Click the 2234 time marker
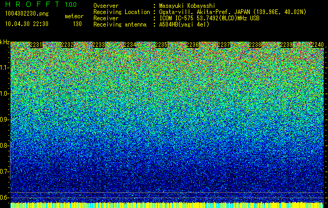Viewport: 328px width, 208px height. [130, 45]
